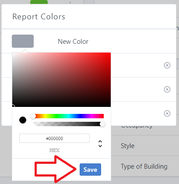Click the HEX label under the input

(54, 150)
